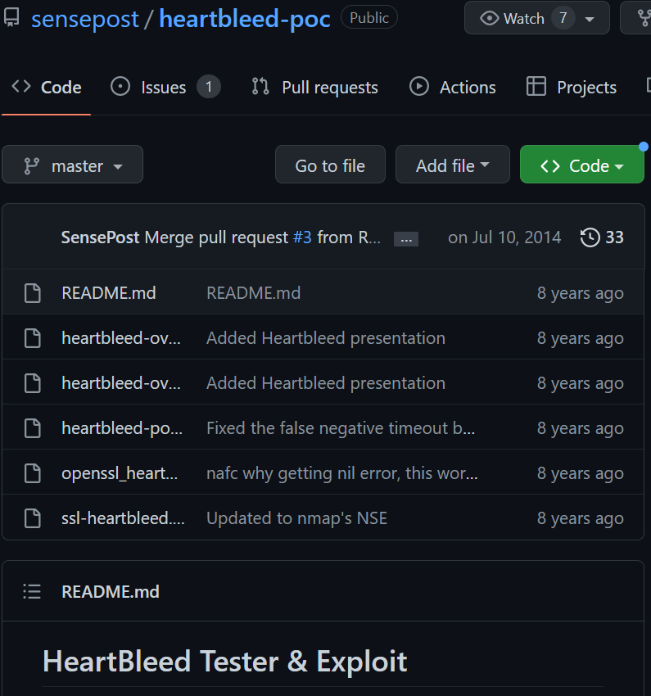Viewport: 651px width, 696px height.
Task: Expand the Watch dropdown arrow
Action: (x=590, y=19)
